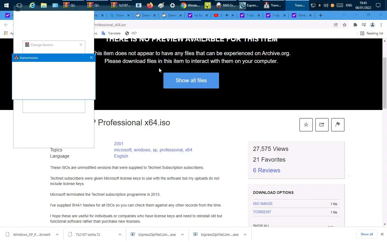
Task: Open the Reading list
Action: click(x=372, y=33)
